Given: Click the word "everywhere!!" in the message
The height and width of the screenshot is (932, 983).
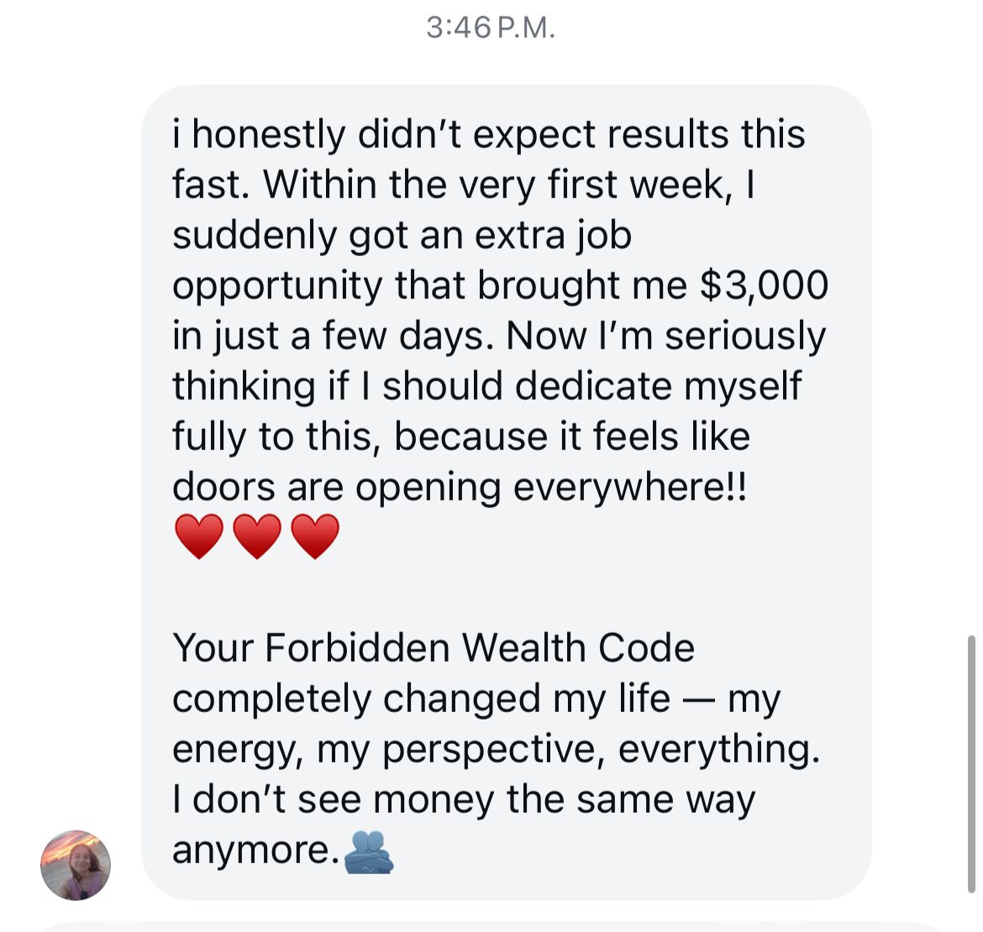Looking at the screenshot, I should (629, 487).
